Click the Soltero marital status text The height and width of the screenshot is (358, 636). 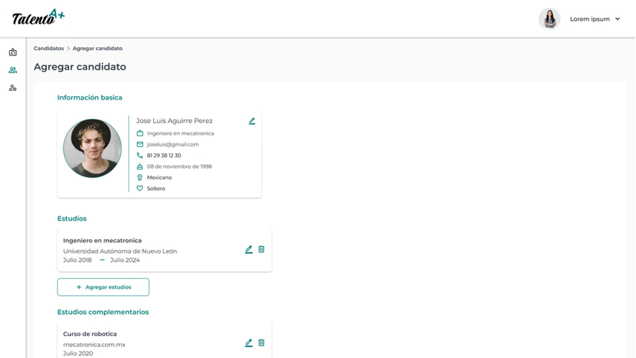click(x=156, y=188)
